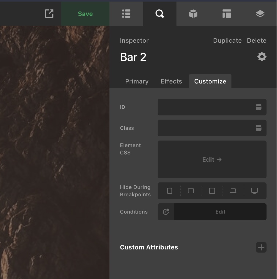
Task: Add a new custom attribute
Action: 261,247
